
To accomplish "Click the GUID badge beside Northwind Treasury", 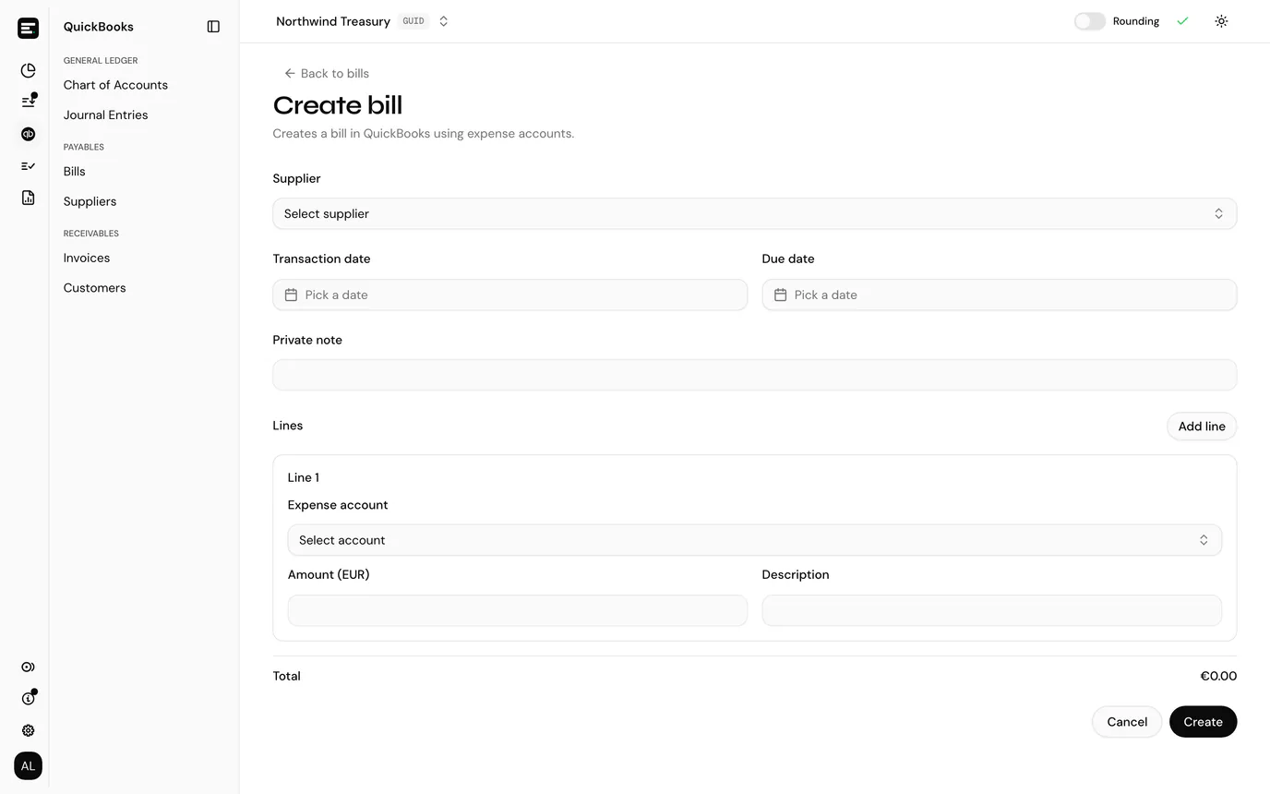I will click(413, 21).
